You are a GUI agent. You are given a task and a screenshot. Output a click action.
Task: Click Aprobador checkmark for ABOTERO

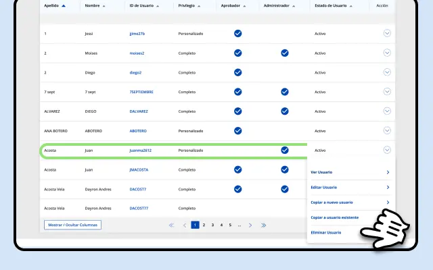(237, 131)
